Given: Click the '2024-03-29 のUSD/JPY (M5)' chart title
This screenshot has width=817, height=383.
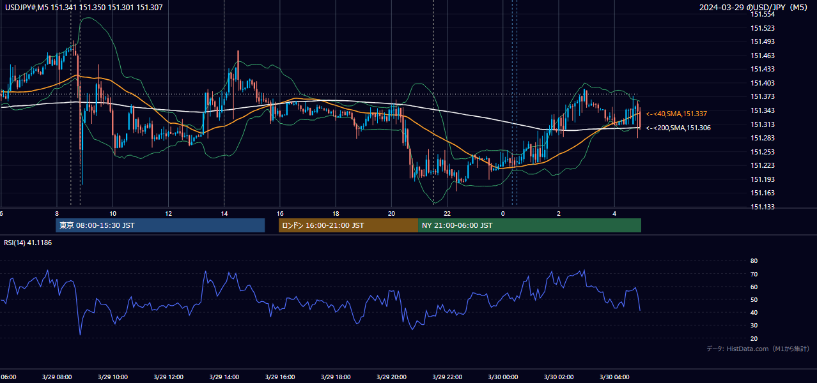Looking at the screenshot, I should click(754, 8).
